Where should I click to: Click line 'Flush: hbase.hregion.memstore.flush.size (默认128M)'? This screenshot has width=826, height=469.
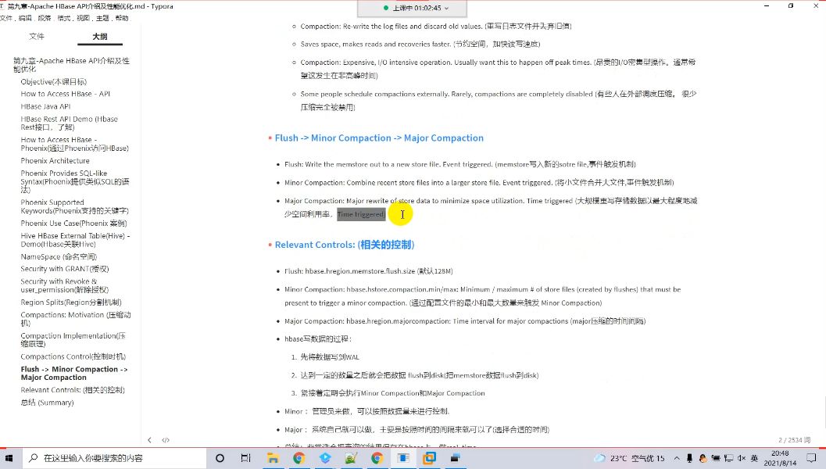tap(369, 271)
